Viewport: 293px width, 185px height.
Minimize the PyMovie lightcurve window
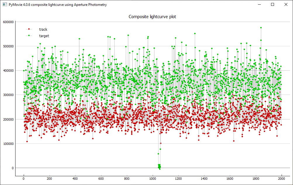click(x=259, y=4)
